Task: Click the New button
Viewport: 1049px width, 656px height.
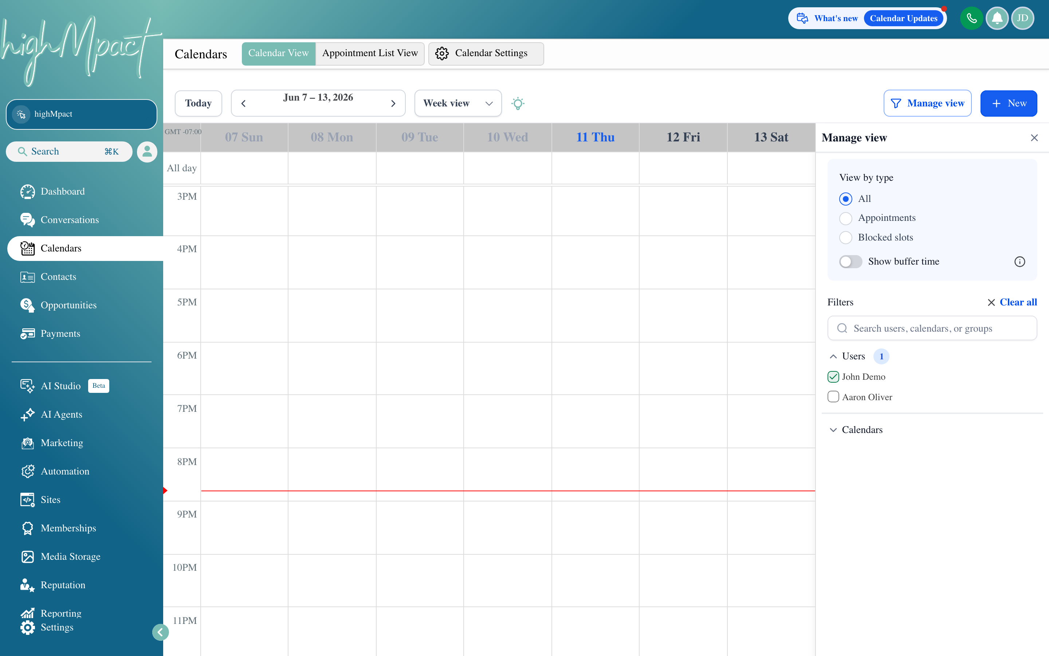Action: point(1009,103)
